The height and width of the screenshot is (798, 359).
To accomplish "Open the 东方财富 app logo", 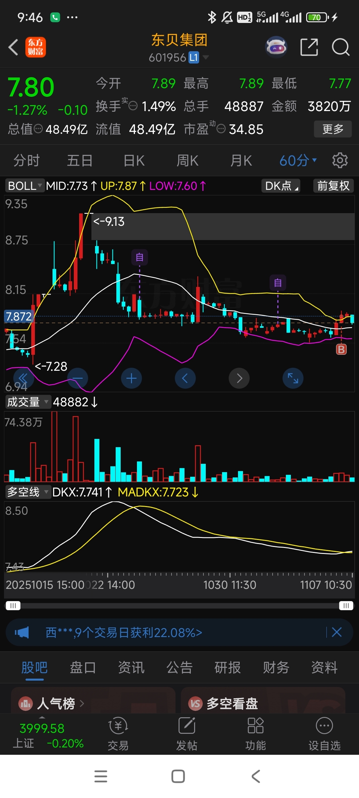I will click(x=36, y=47).
